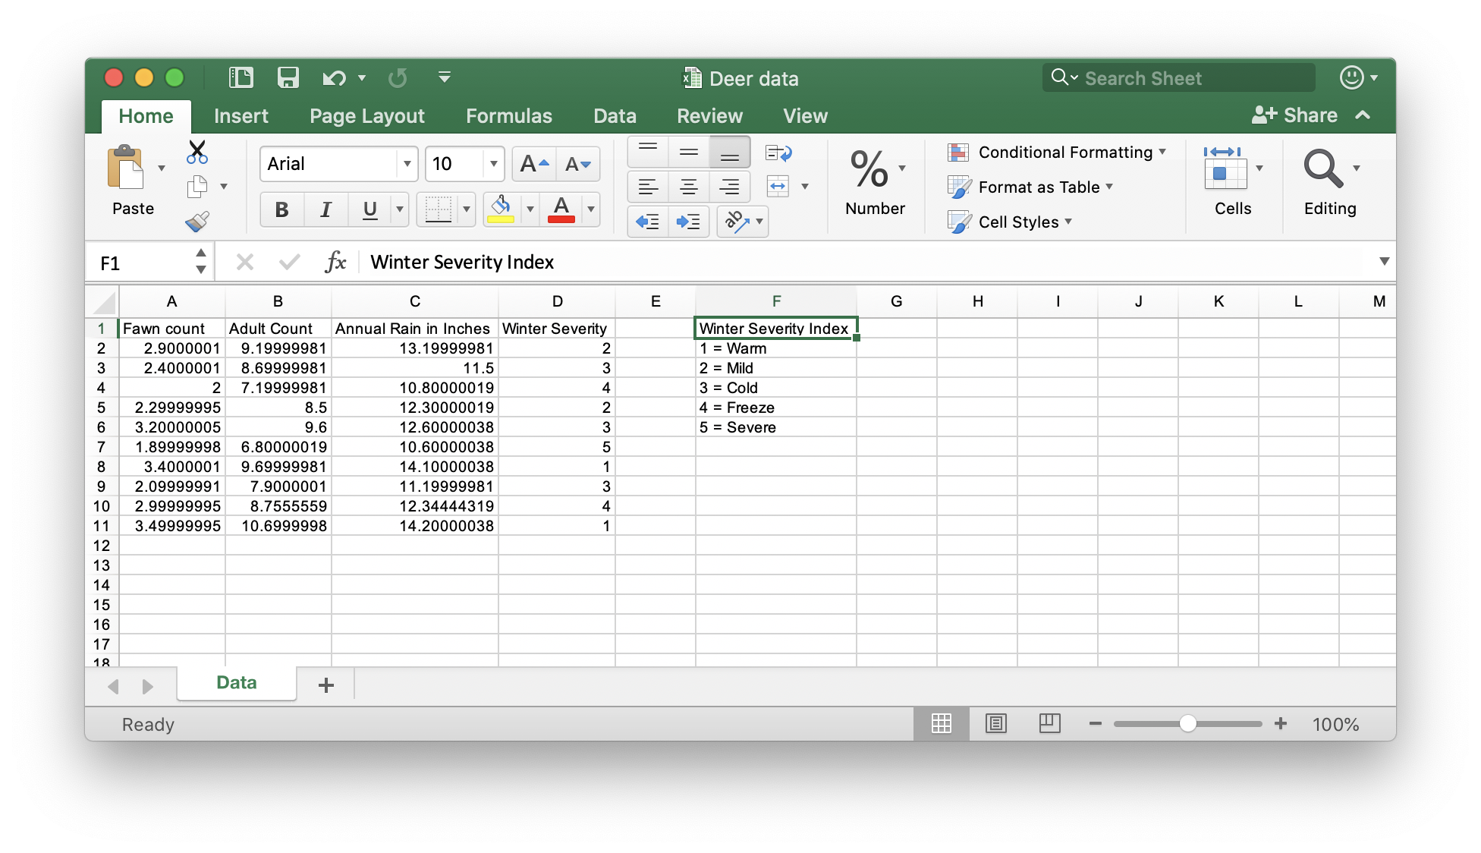The width and height of the screenshot is (1481, 853).
Task: Click the Share button
Action: tap(1295, 115)
